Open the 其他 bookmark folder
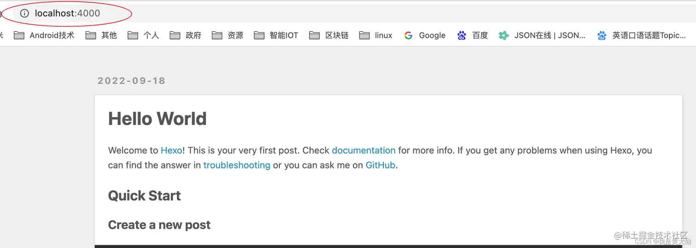Image resolution: width=696 pixels, height=248 pixels. pyautogui.click(x=101, y=35)
